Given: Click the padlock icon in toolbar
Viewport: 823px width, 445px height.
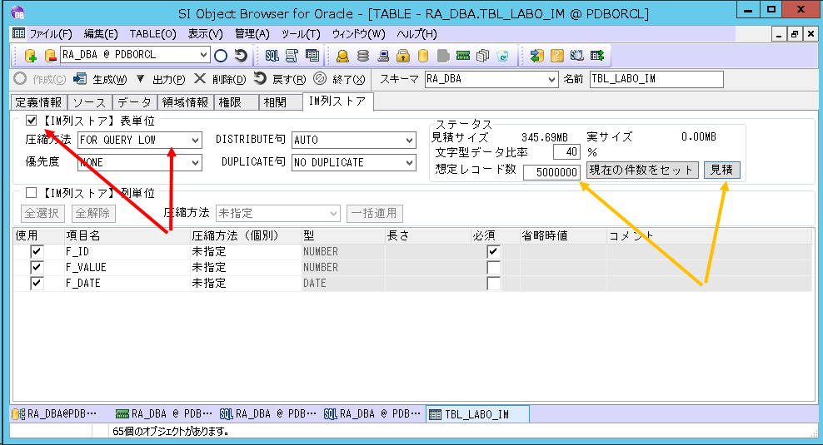Looking at the screenshot, I should (402, 56).
